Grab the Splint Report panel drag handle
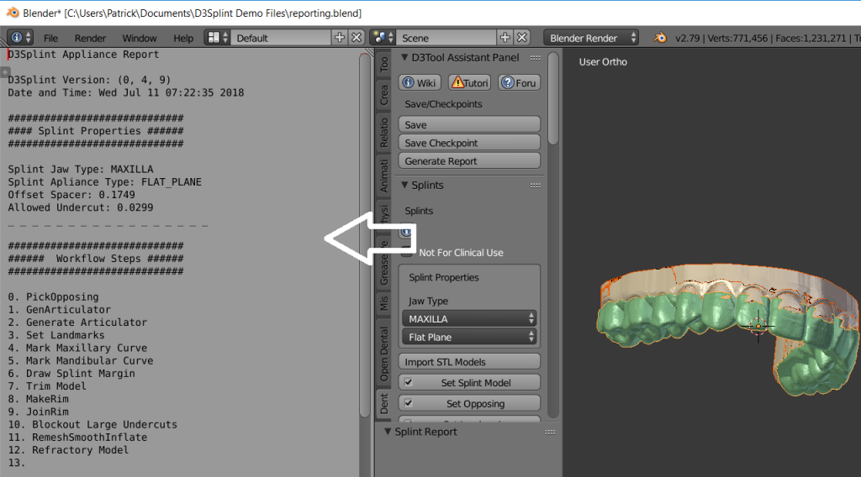The width and height of the screenshot is (861, 477). (x=550, y=432)
